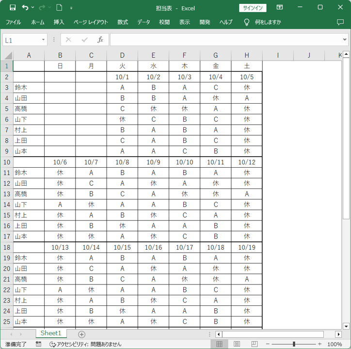Click the Save icon in the quick access toolbar

pyautogui.click(x=13, y=8)
